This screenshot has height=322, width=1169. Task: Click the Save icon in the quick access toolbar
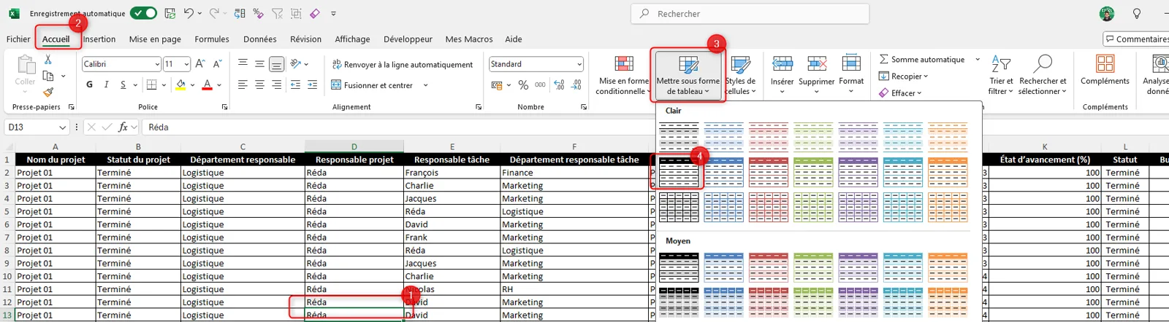tap(170, 13)
